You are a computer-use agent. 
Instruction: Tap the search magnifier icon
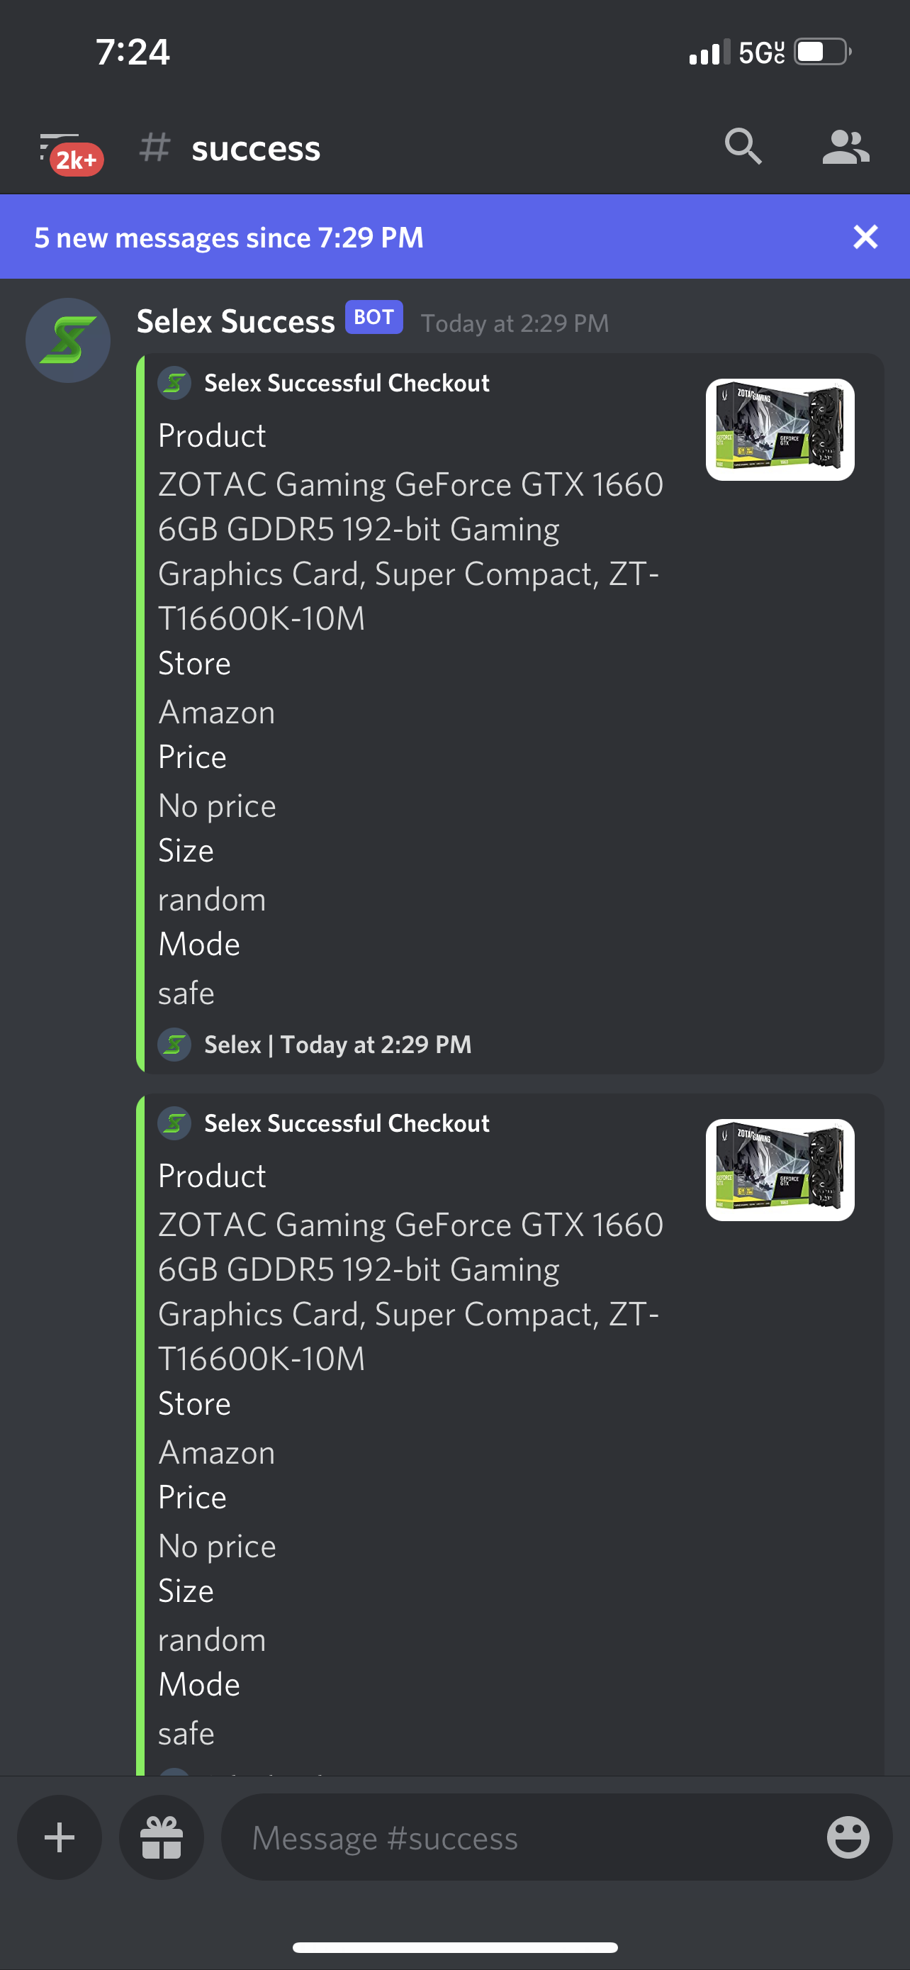[x=743, y=147]
